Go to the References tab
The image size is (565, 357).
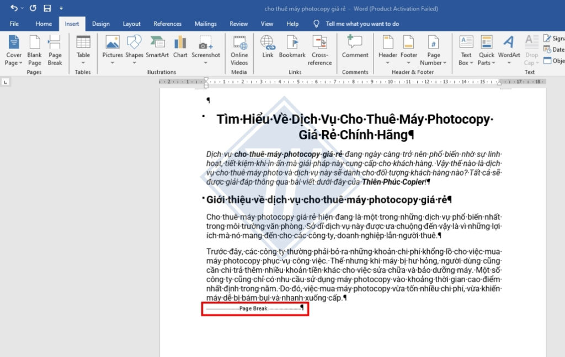(168, 24)
